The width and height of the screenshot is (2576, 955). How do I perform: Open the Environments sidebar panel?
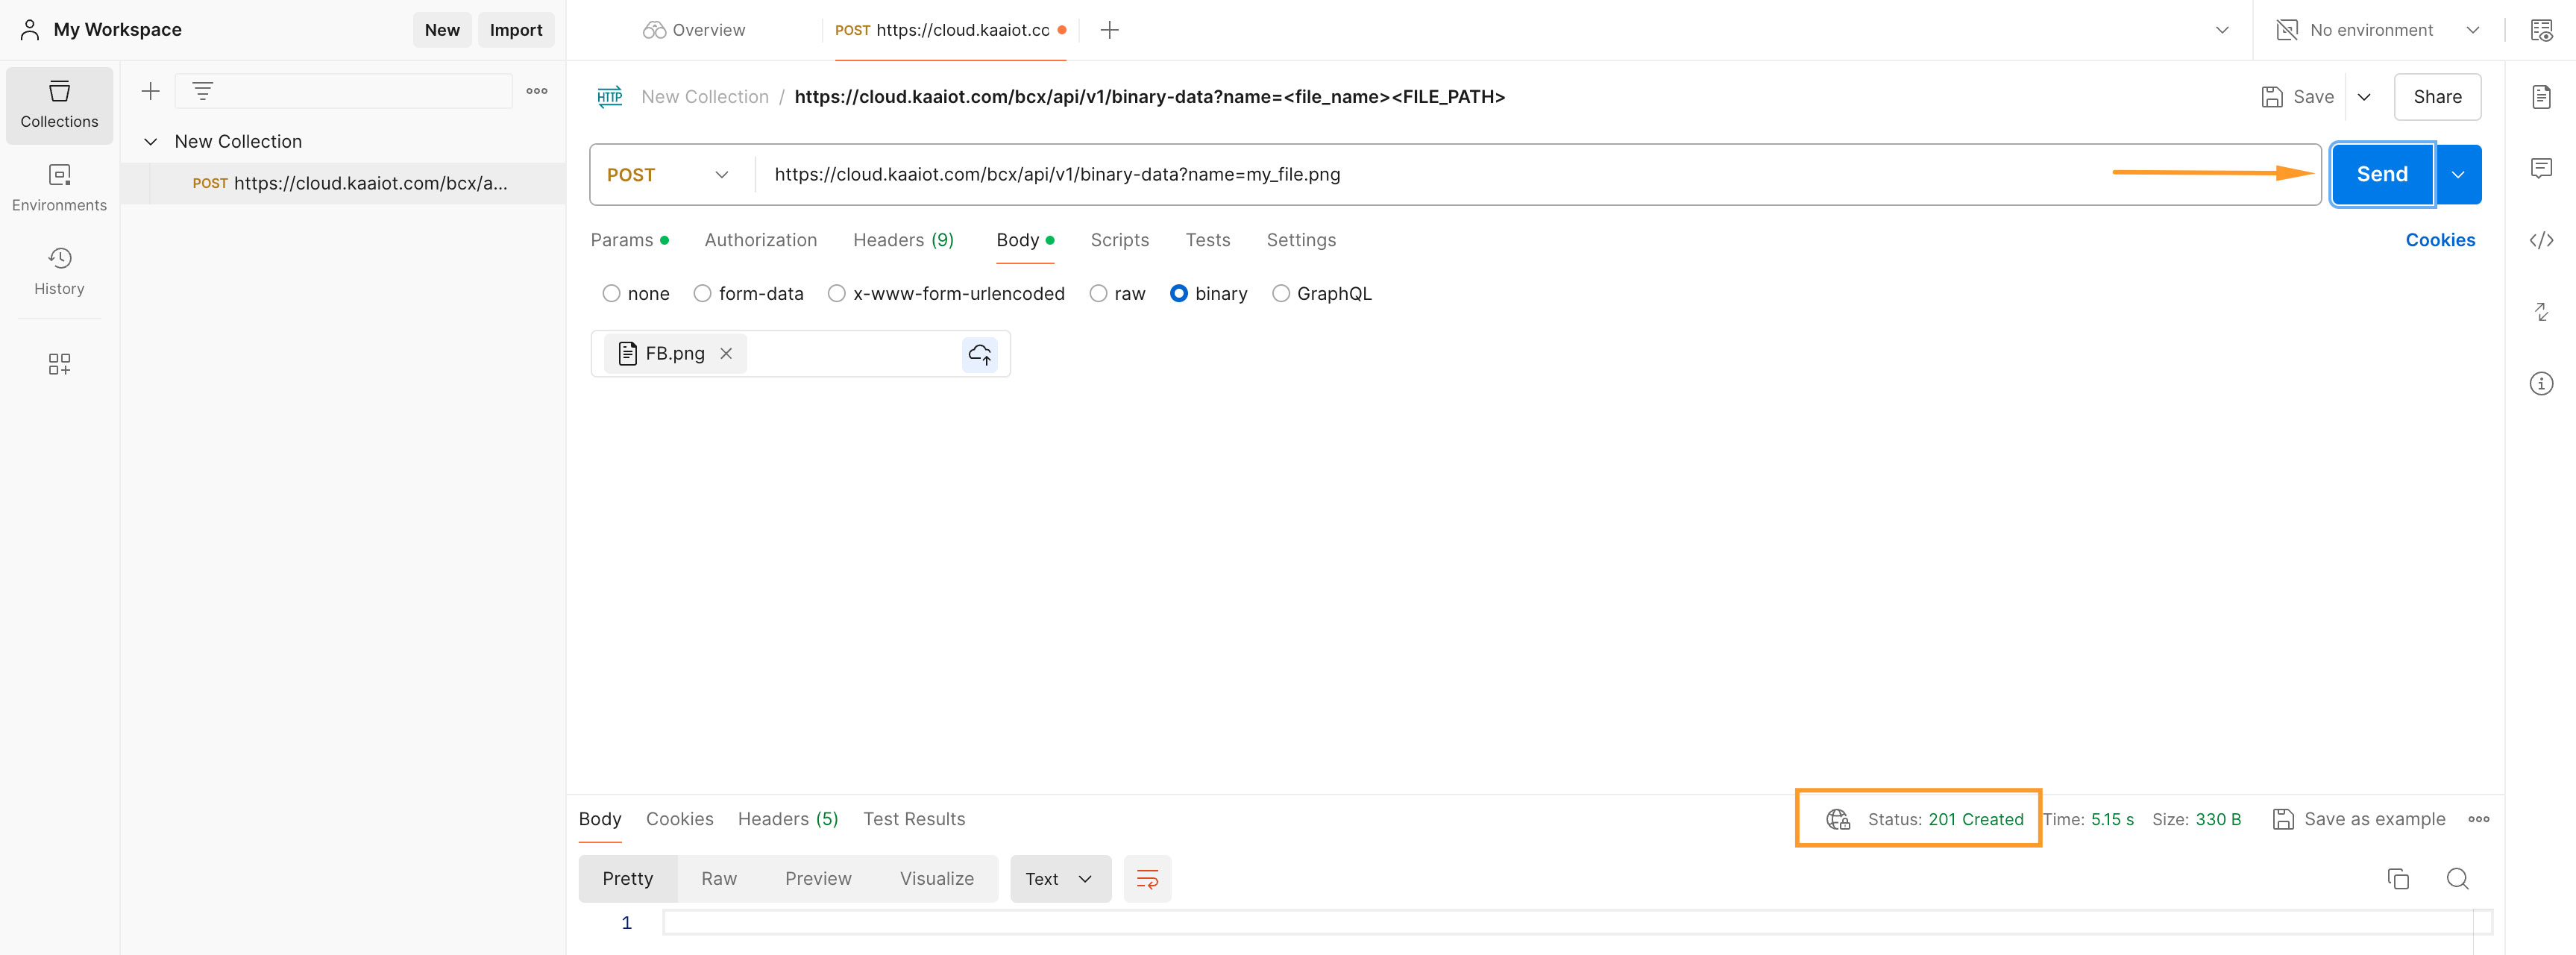click(x=59, y=188)
